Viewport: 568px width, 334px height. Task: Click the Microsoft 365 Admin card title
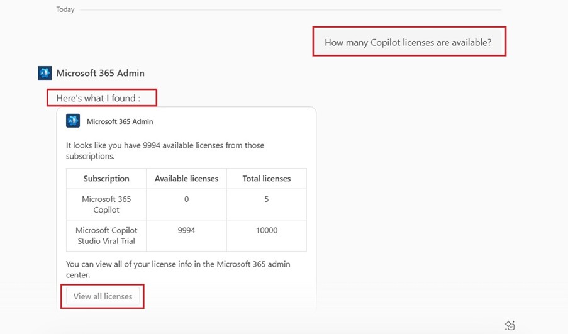(120, 122)
